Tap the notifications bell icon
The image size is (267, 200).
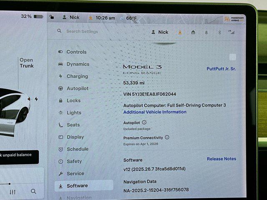coord(206,32)
